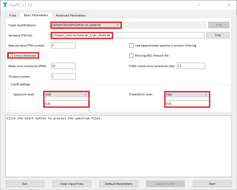Screen dimensions: 237x190
Task: Focus the Mass error tolerance (PPM) field
Action: tap(63, 66)
